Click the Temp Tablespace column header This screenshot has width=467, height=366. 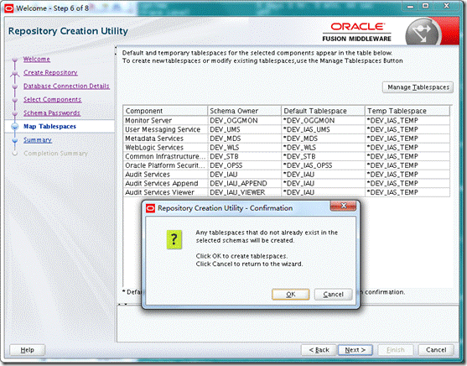click(407, 111)
